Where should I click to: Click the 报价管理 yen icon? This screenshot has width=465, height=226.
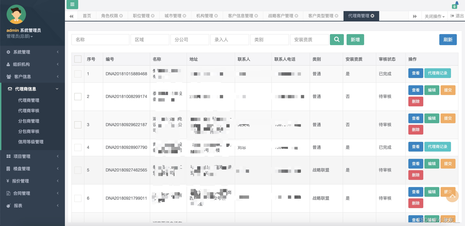[8, 181]
